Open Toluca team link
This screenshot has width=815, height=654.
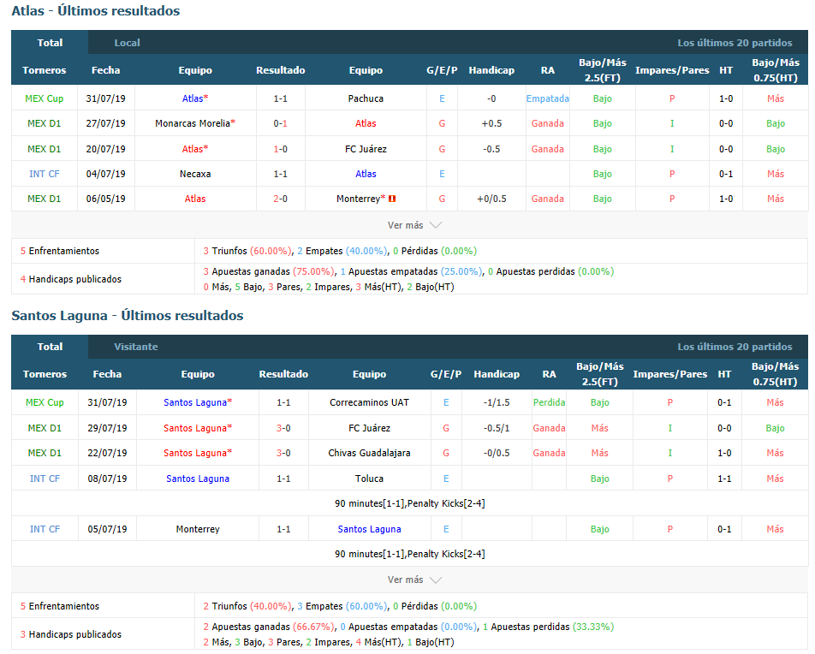(x=369, y=479)
